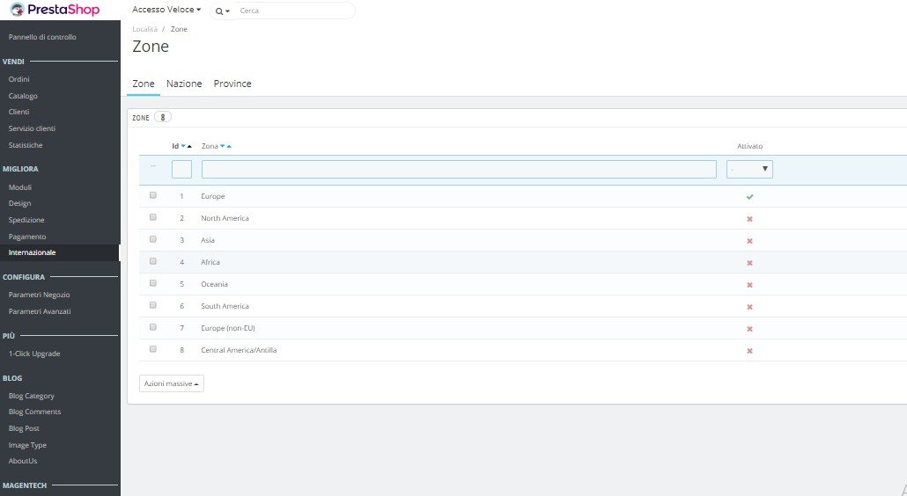
Task: Click the Zona filter input box
Action: click(x=459, y=169)
